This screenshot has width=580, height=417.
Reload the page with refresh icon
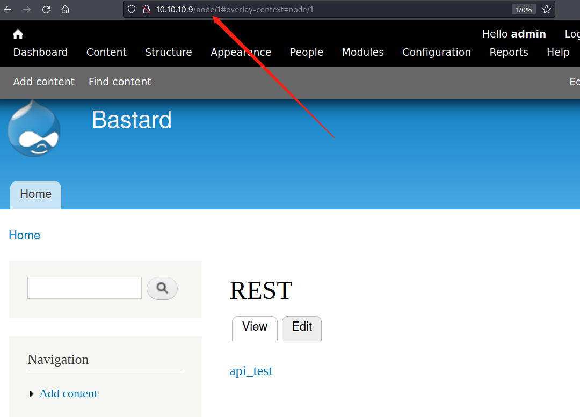coord(46,9)
